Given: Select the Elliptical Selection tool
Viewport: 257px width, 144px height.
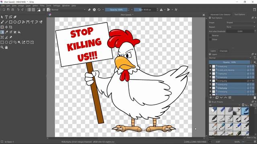Looking at the screenshot, I should pos(6,42).
